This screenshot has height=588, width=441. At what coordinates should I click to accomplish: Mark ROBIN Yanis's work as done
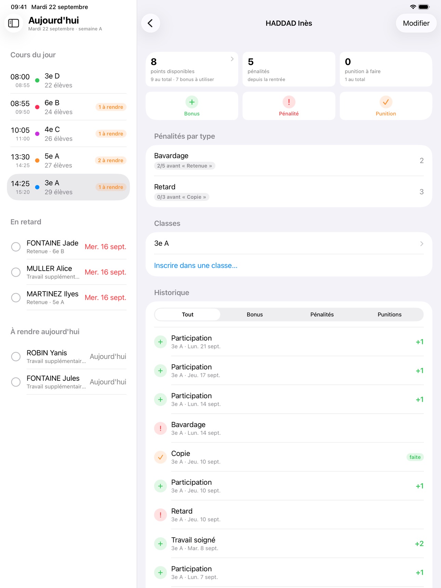[x=16, y=357]
